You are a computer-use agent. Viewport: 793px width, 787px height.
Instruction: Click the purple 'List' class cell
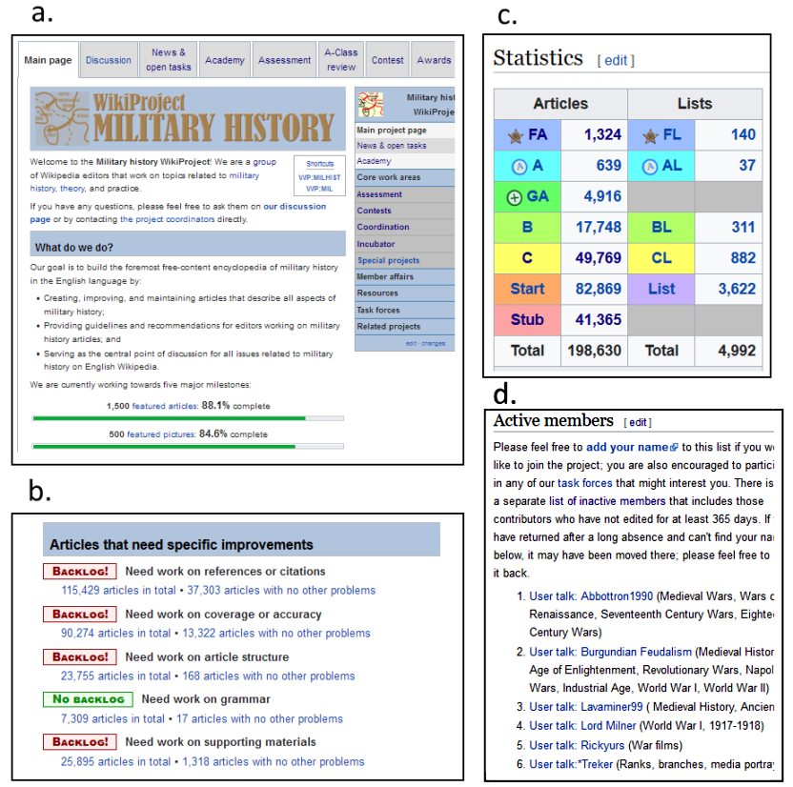point(661,289)
